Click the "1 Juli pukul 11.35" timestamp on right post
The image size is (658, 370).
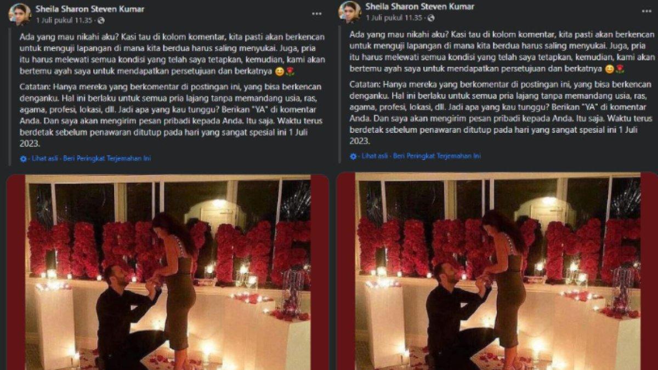click(394, 18)
